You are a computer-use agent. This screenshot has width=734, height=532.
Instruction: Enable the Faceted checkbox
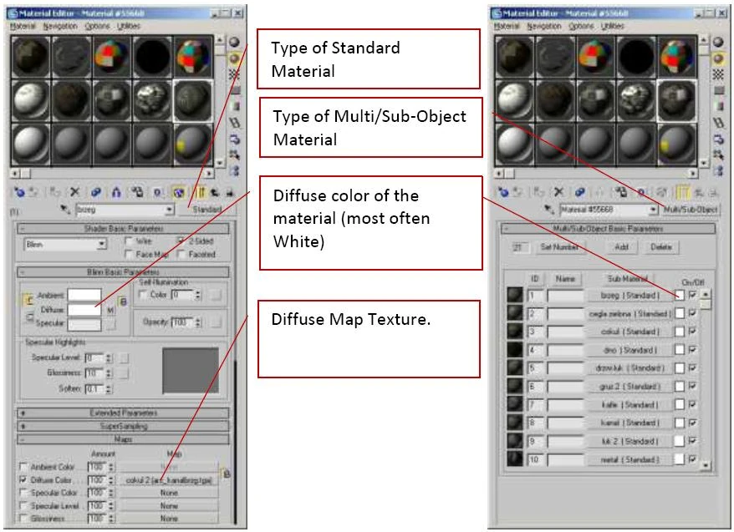181,255
